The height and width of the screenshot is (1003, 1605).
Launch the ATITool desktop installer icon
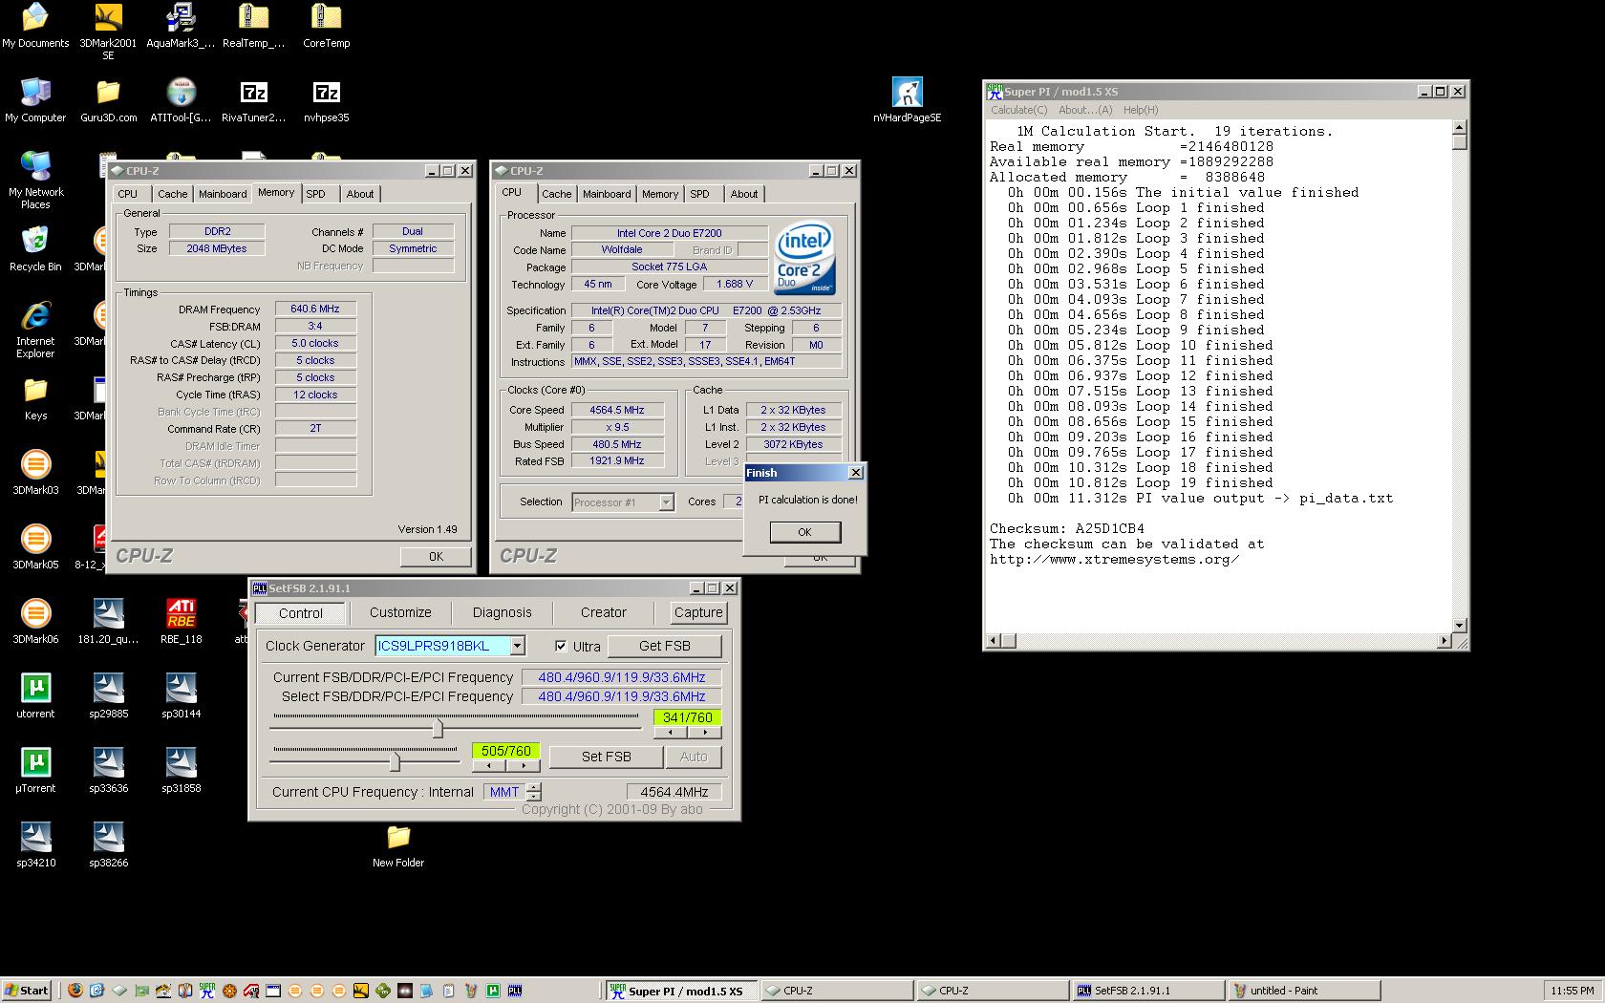181,100
